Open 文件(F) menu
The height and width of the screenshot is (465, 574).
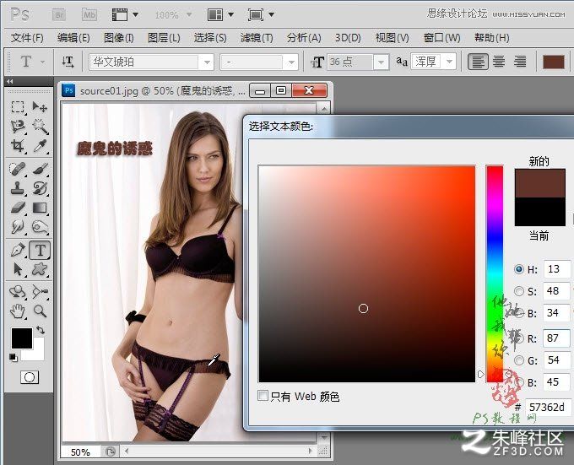coord(27,38)
